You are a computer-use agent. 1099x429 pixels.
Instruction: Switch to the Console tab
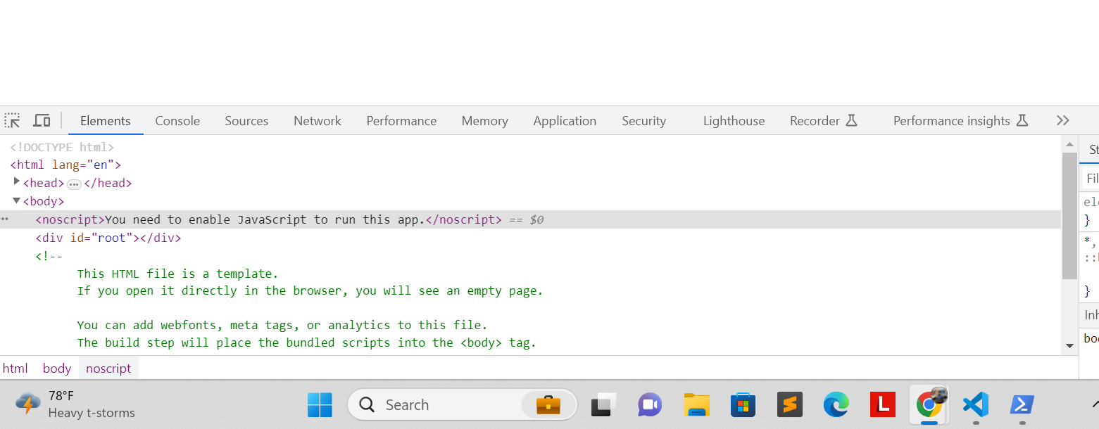pyautogui.click(x=177, y=120)
